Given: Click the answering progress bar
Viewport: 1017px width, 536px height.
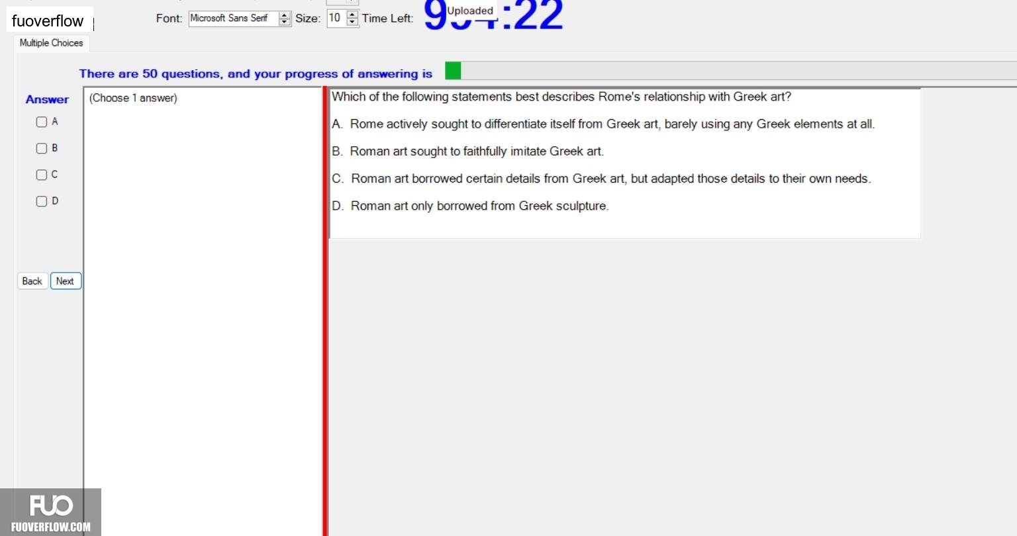Looking at the screenshot, I should coord(731,71).
